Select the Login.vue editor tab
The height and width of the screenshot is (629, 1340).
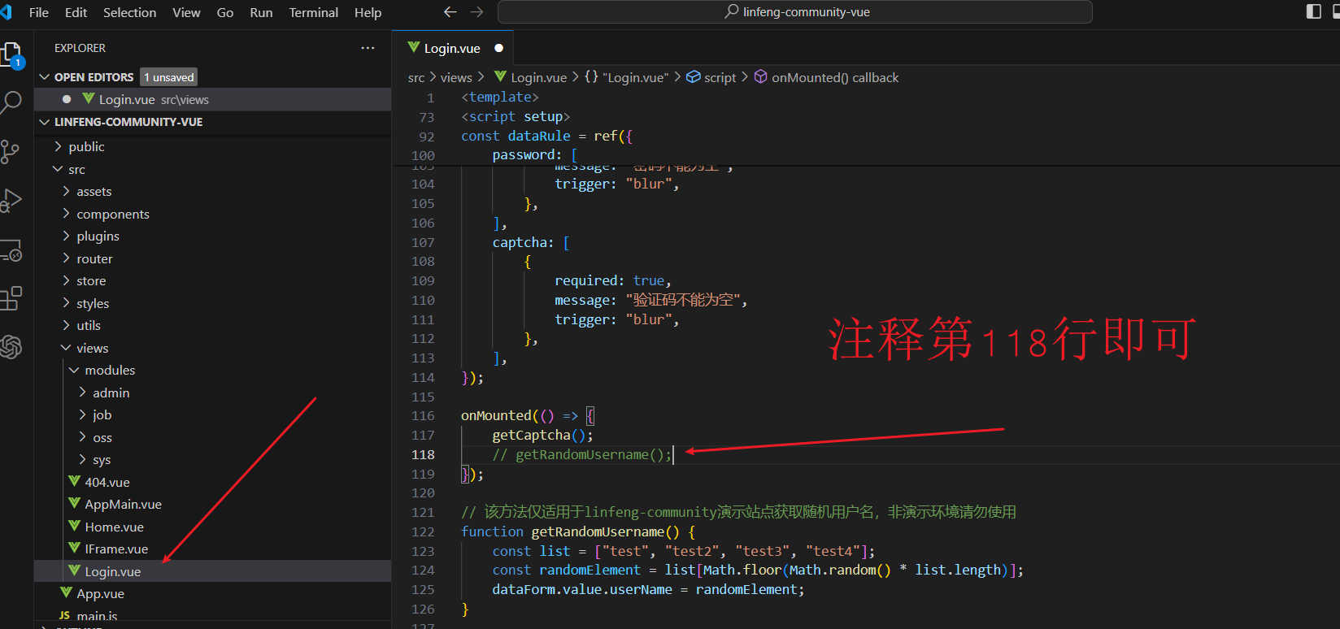tap(451, 48)
